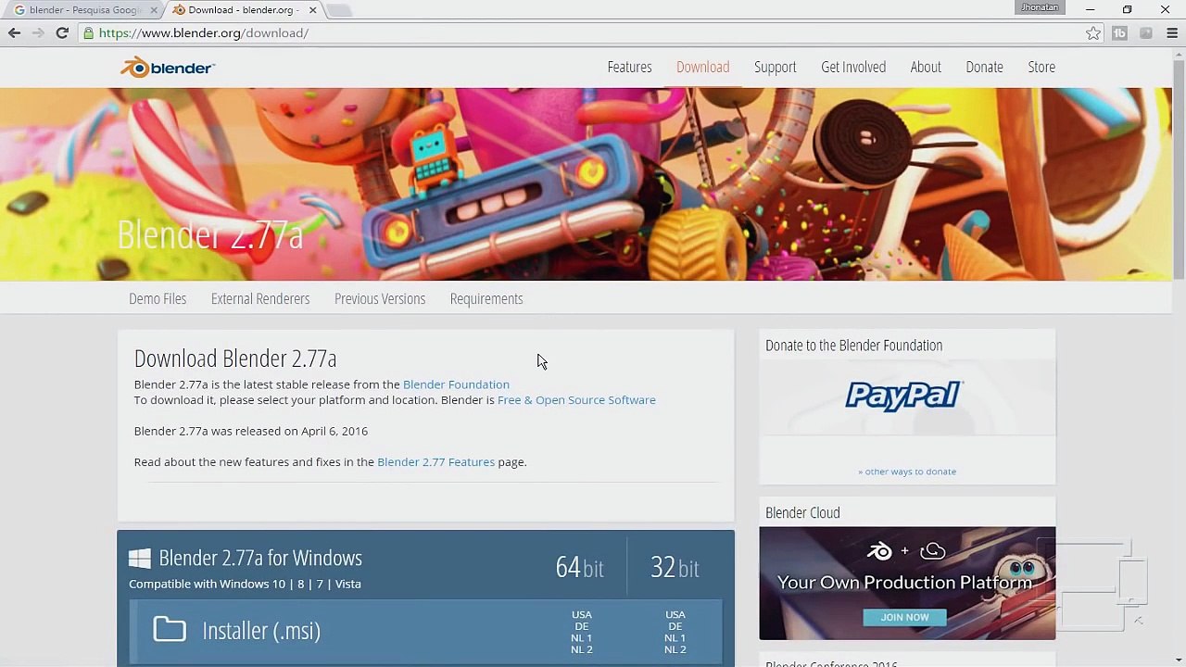The image size is (1186, 667).
Task: Download 64-bit installer from USA mirror
Action: (x=582, y=615)
